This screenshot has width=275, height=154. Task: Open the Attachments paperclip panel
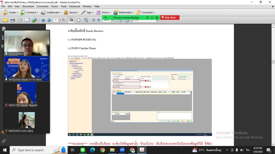coord(4,141)
